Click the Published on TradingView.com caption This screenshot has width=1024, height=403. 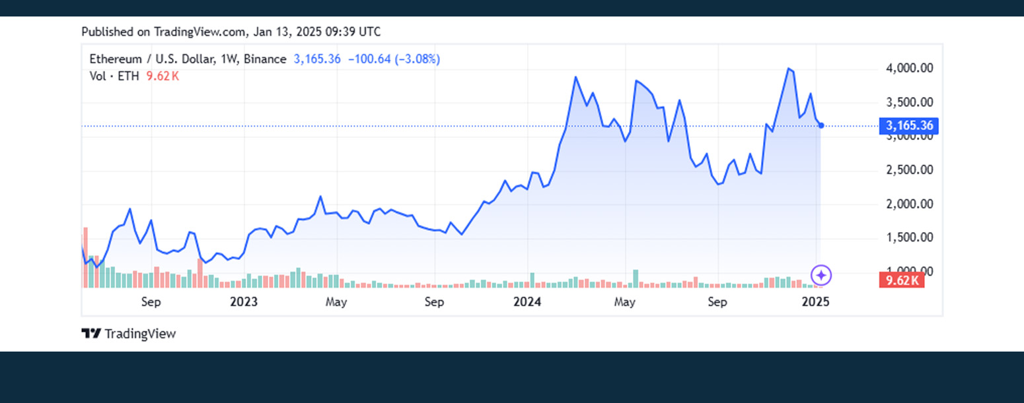point(231,32)
